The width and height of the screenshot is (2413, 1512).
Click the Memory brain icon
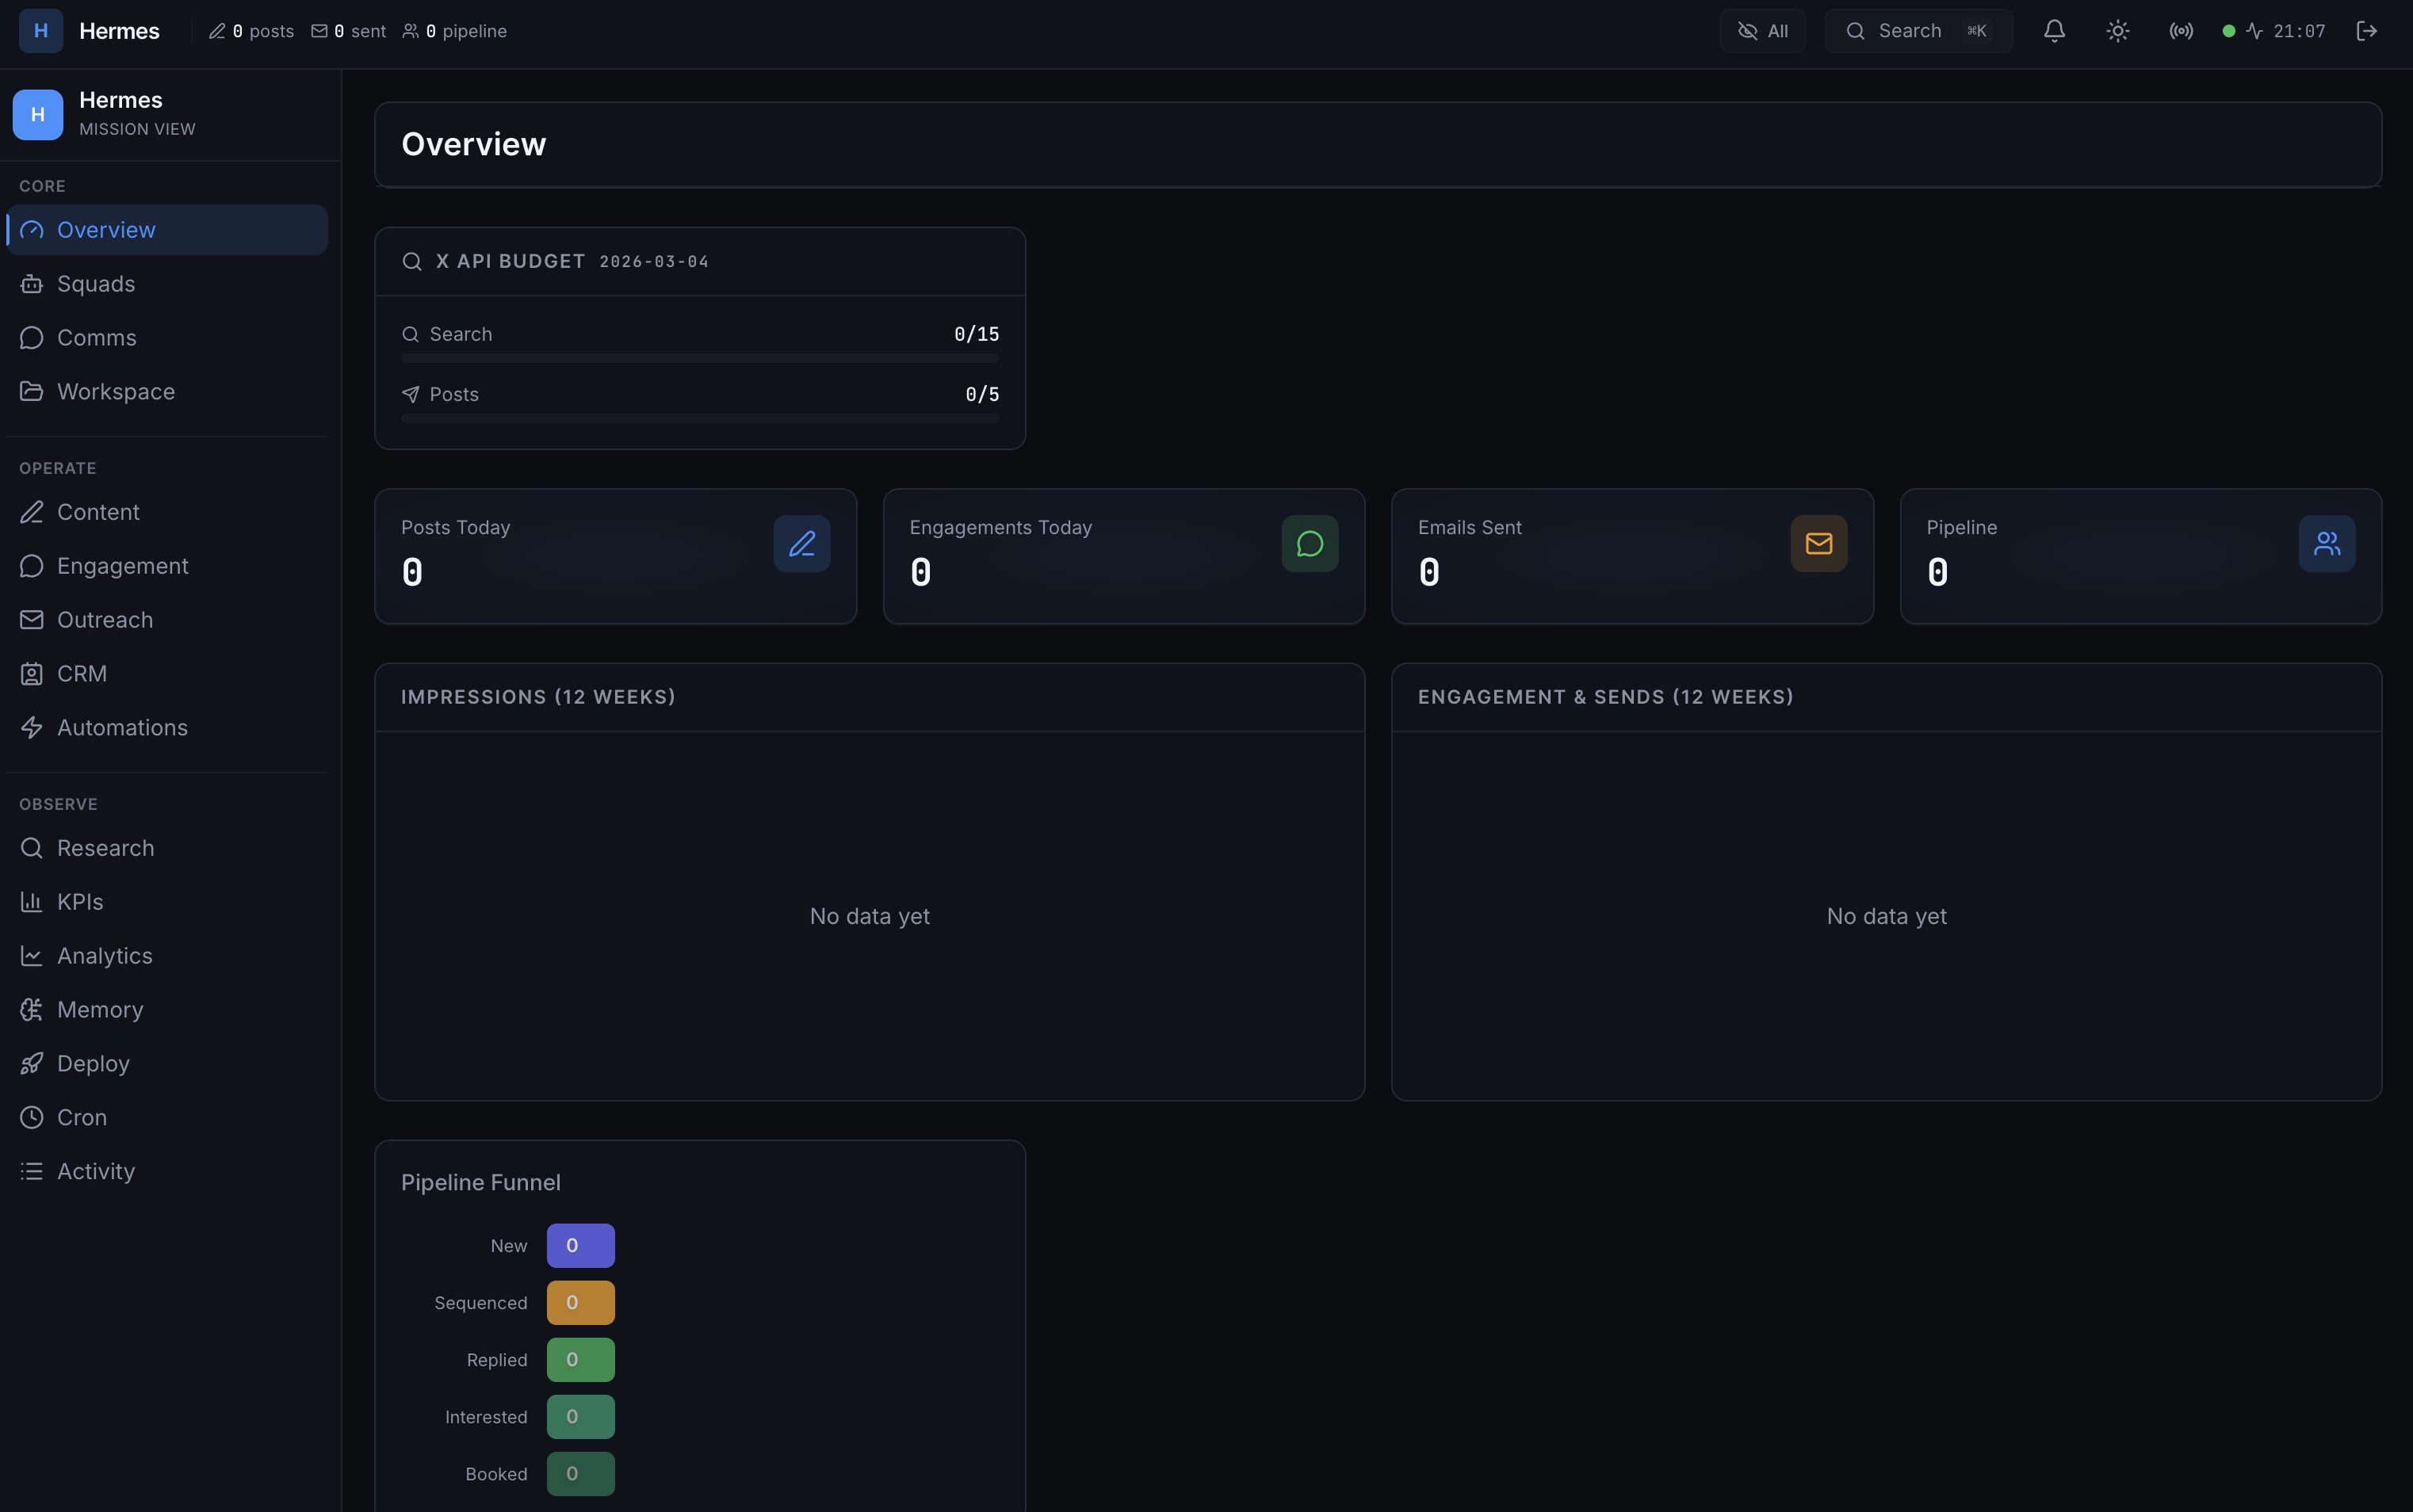(x=32, y=1010)
